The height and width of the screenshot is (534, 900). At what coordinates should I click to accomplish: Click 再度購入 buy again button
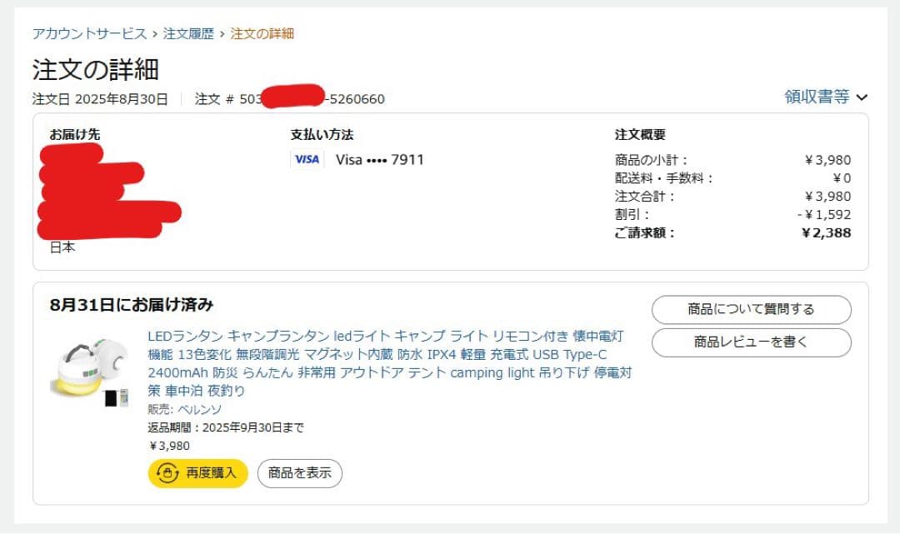point(198,473)
